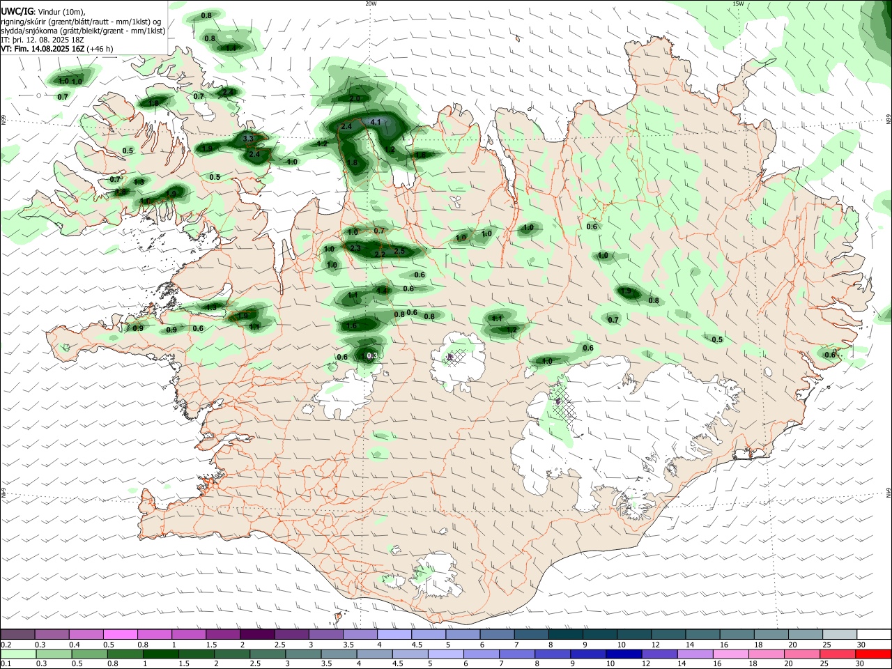Choose the green 0.5–0.8 swatch on the lower scale
The width and height of the screenshot is (892, 669).
89,654
